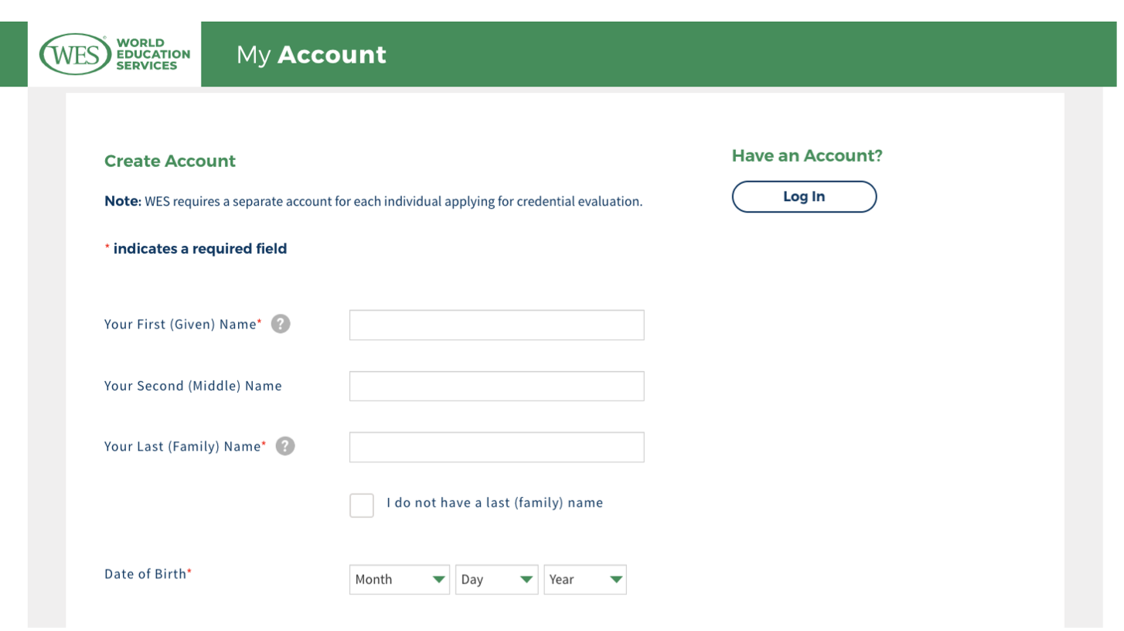Click the My Account header title
Viewport: 1124px width, 631px height.
point(311,55)
